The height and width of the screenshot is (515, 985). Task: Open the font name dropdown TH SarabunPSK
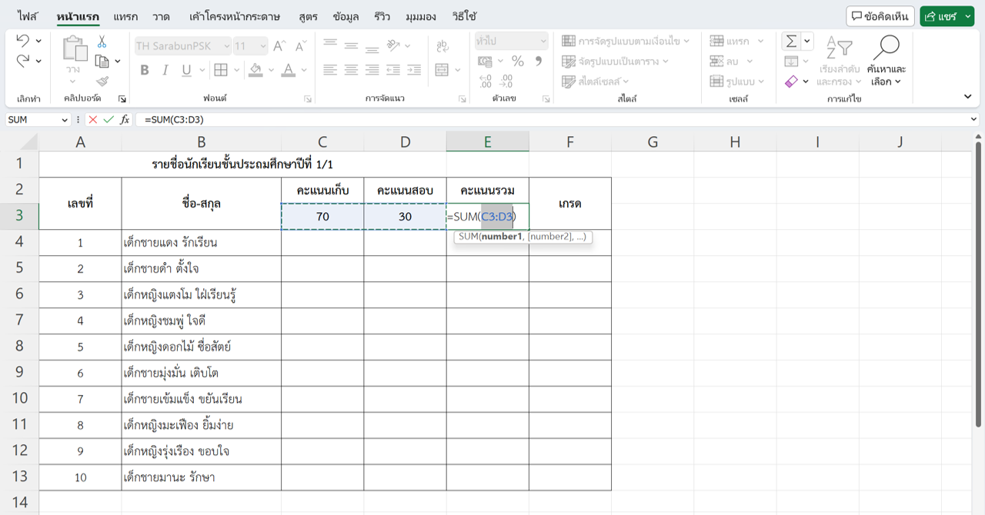tap(182, 46)
